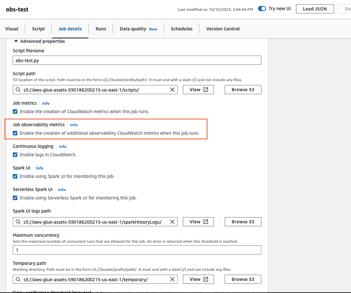This screenshot has height=293, width=351.
Task: Select the Maximum concurrency input field
Action: pos(137,250)
